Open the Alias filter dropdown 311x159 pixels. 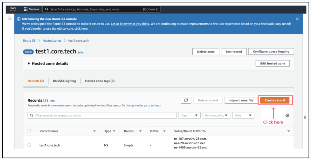pyautogui.click(x=243, y=115)
